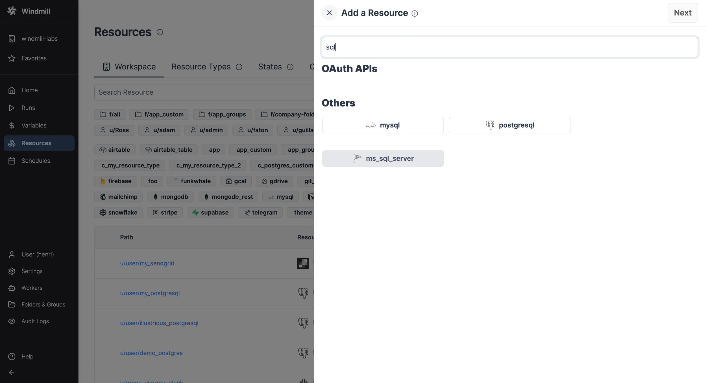Screen dimensions: 706x383
Task: Switch to the States tab
Action: tap(270, 67)
